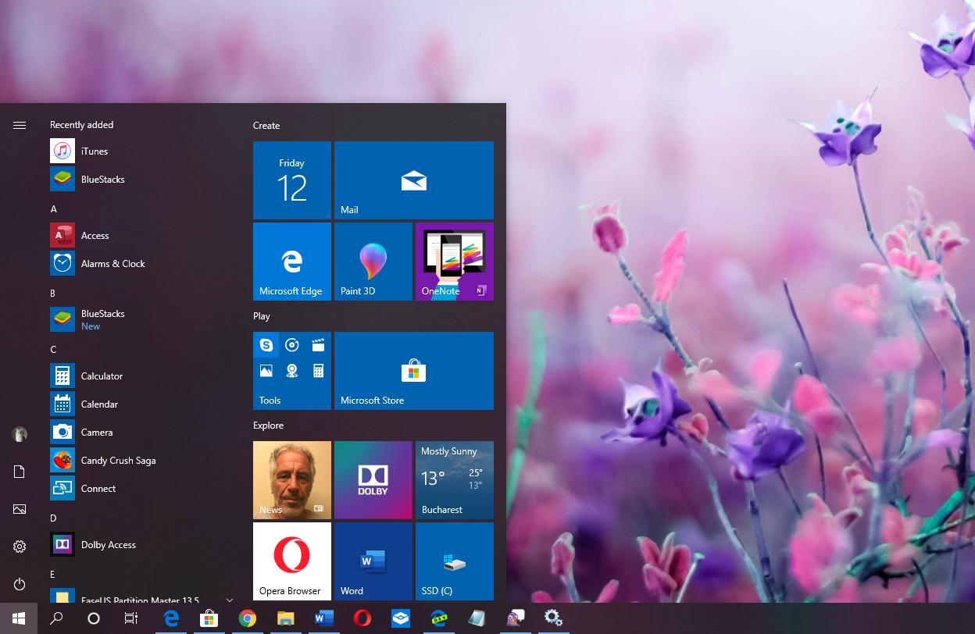Image resolution: width=975 pixels, height=634 pixels.
Task: Open the Settings gear in the taskbar
Action: point(554,618)
